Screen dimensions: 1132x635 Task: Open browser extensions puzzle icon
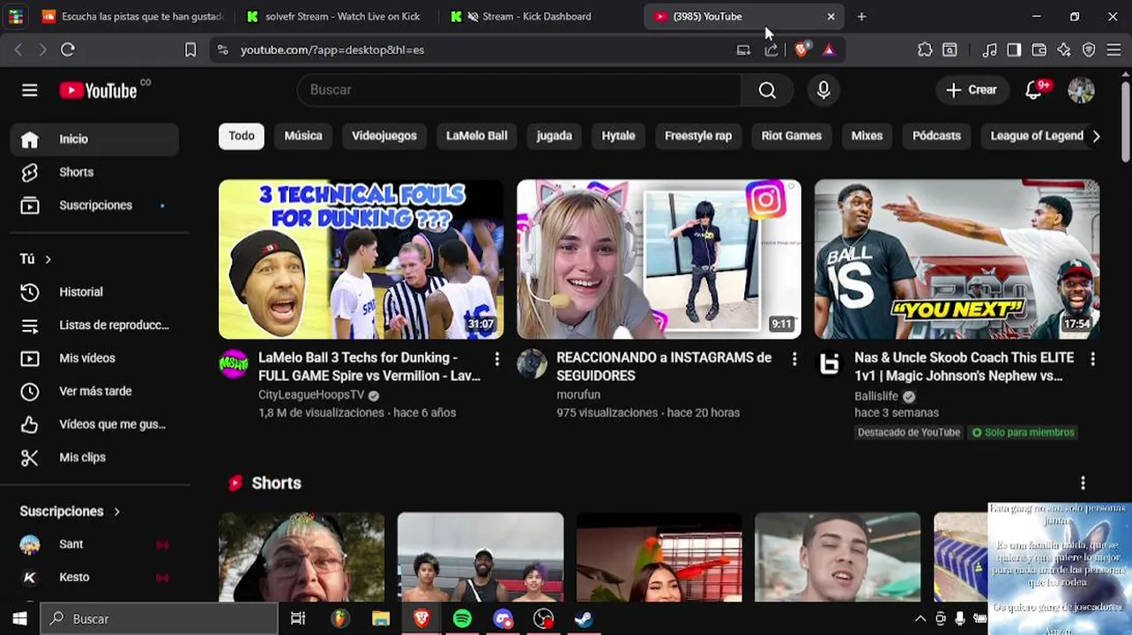pyautogui.click(x=925, y=50)
